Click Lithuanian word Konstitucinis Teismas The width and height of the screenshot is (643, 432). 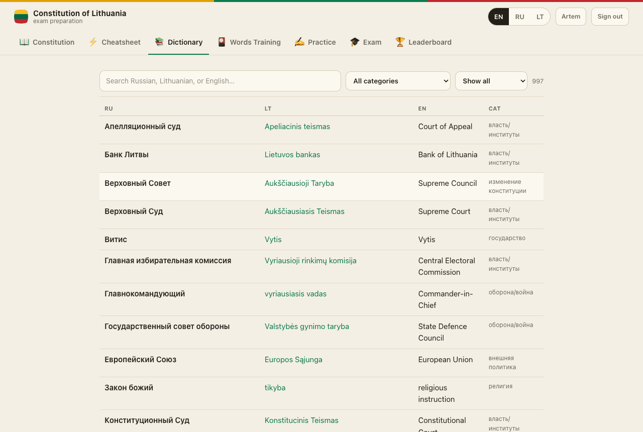point(301,420)
